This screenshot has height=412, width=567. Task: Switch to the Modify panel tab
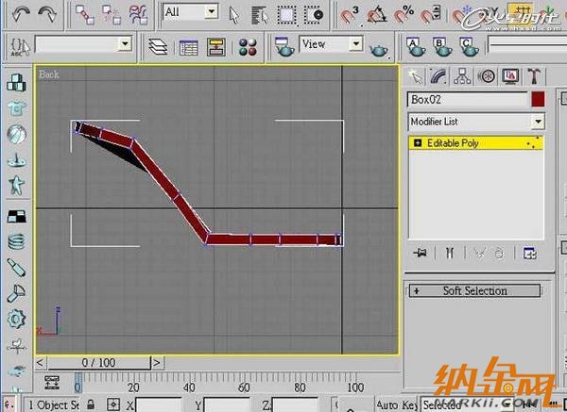coord(439,76)
